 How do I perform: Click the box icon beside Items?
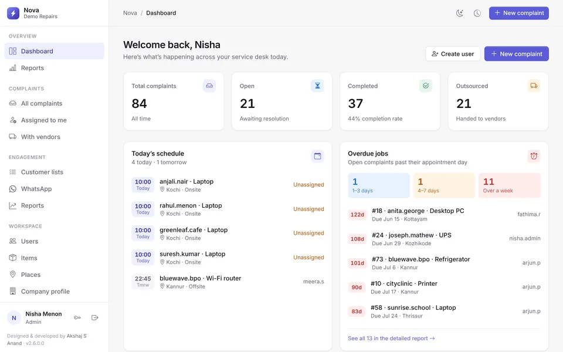coord(12,258)
